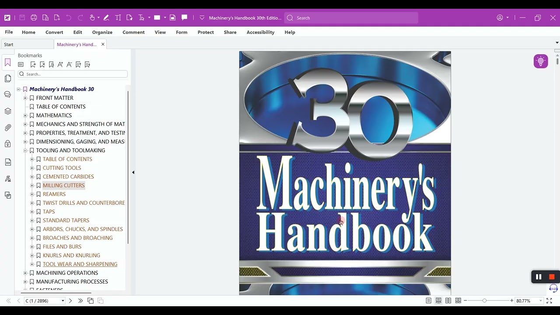Enable continuous page view mode

438,301
